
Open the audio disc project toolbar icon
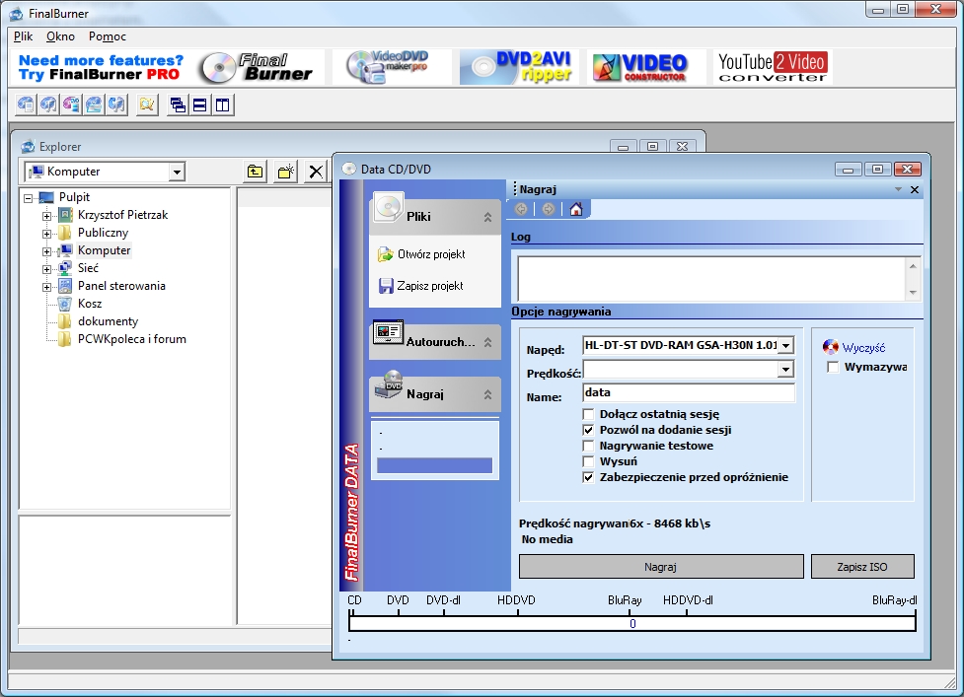(x=48, y=105)
